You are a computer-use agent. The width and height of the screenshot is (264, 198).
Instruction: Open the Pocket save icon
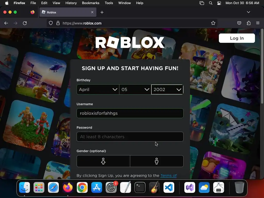pos(239,23)
